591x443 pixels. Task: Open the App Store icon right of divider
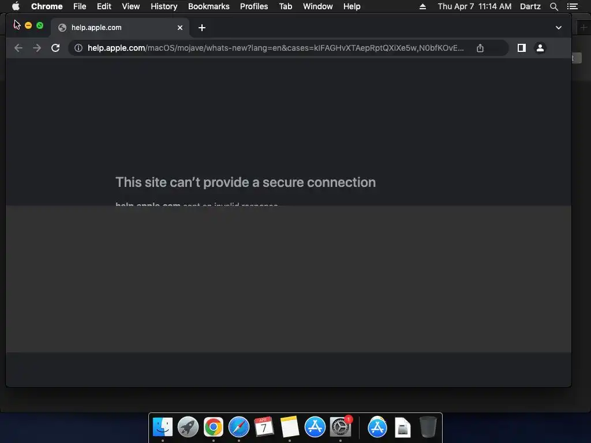377,427
